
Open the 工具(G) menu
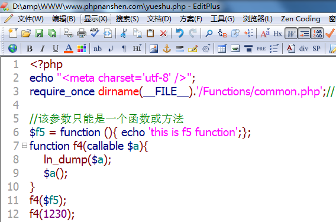[222, 19]
